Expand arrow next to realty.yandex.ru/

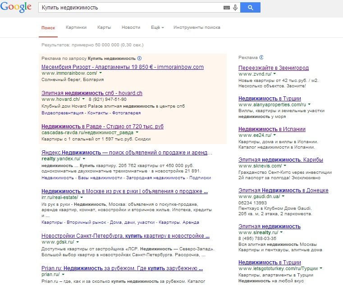84,158
